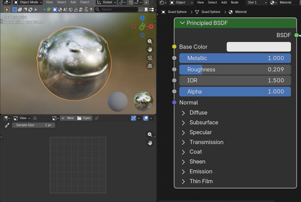Click the search magnifier icon in the asset bar
Screen dimensions: 301x202
pos(97,9)
